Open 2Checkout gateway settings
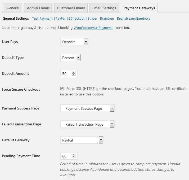Screen dimensions: 189x180 tap(77, 19)
